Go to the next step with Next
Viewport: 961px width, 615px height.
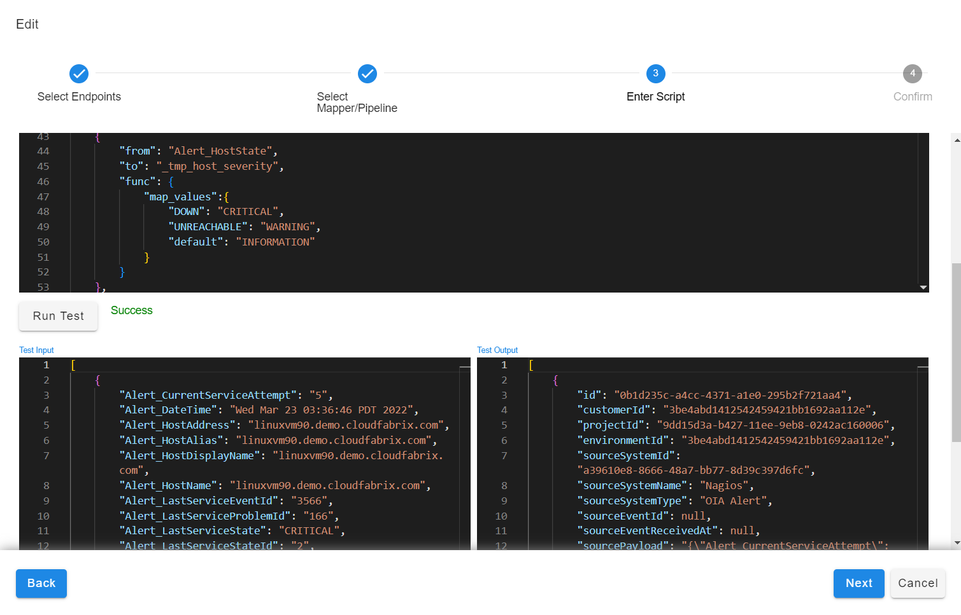[x=858, y=583]
